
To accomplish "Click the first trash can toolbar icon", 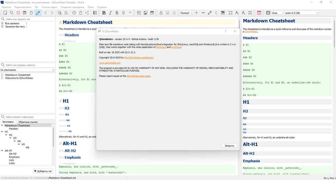I will [x=31, y=13].
